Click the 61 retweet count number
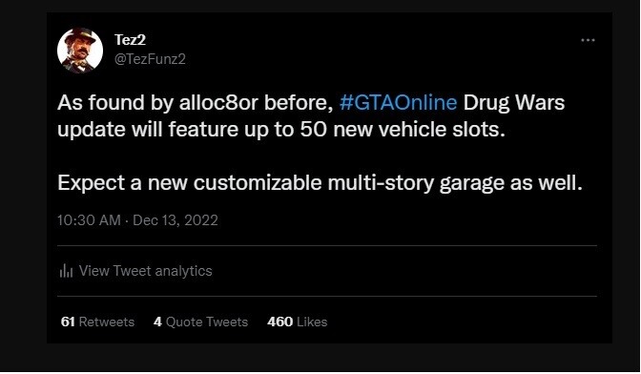The image size is (641, 374). [x=68, y=322]
